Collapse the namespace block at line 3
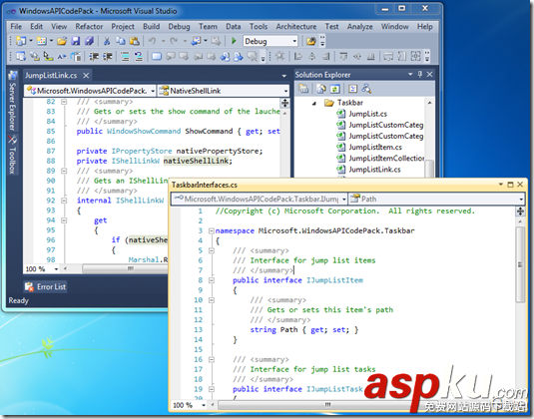 tap(212, 230)
